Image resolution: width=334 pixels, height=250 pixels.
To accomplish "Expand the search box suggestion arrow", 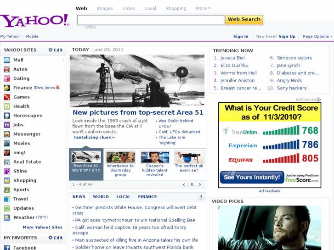I will (91, 27).
